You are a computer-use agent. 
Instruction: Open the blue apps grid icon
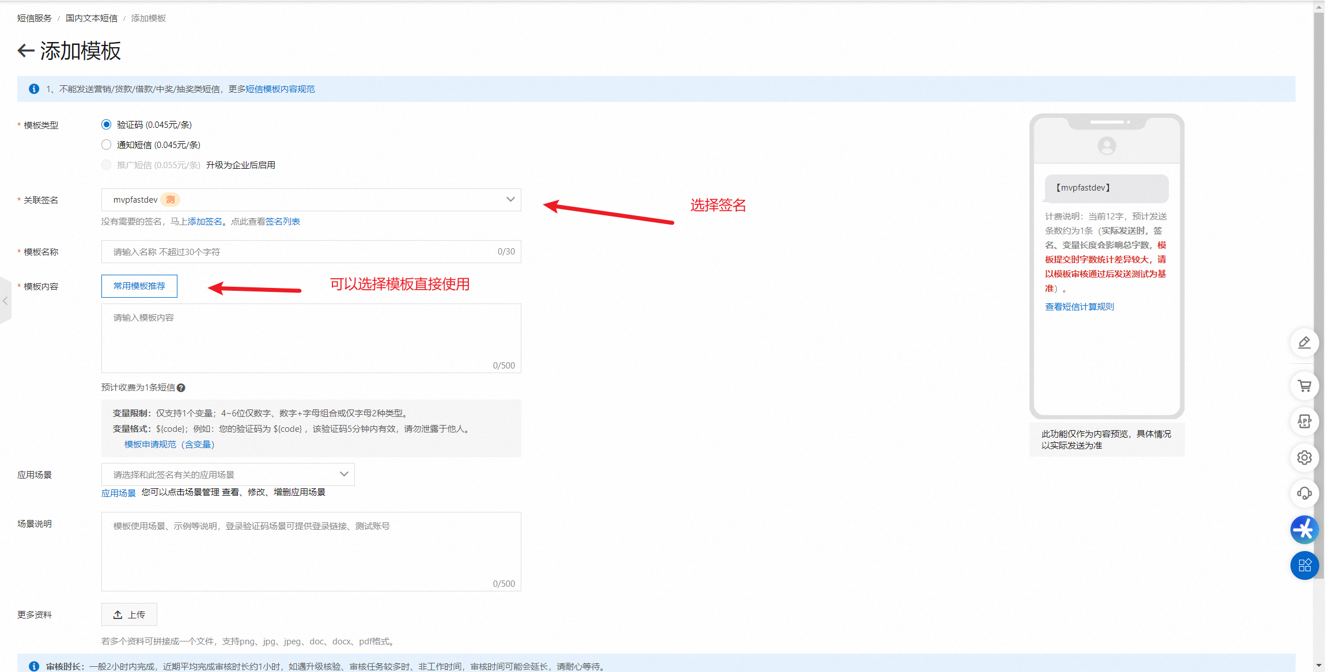tap(1304, 565)
